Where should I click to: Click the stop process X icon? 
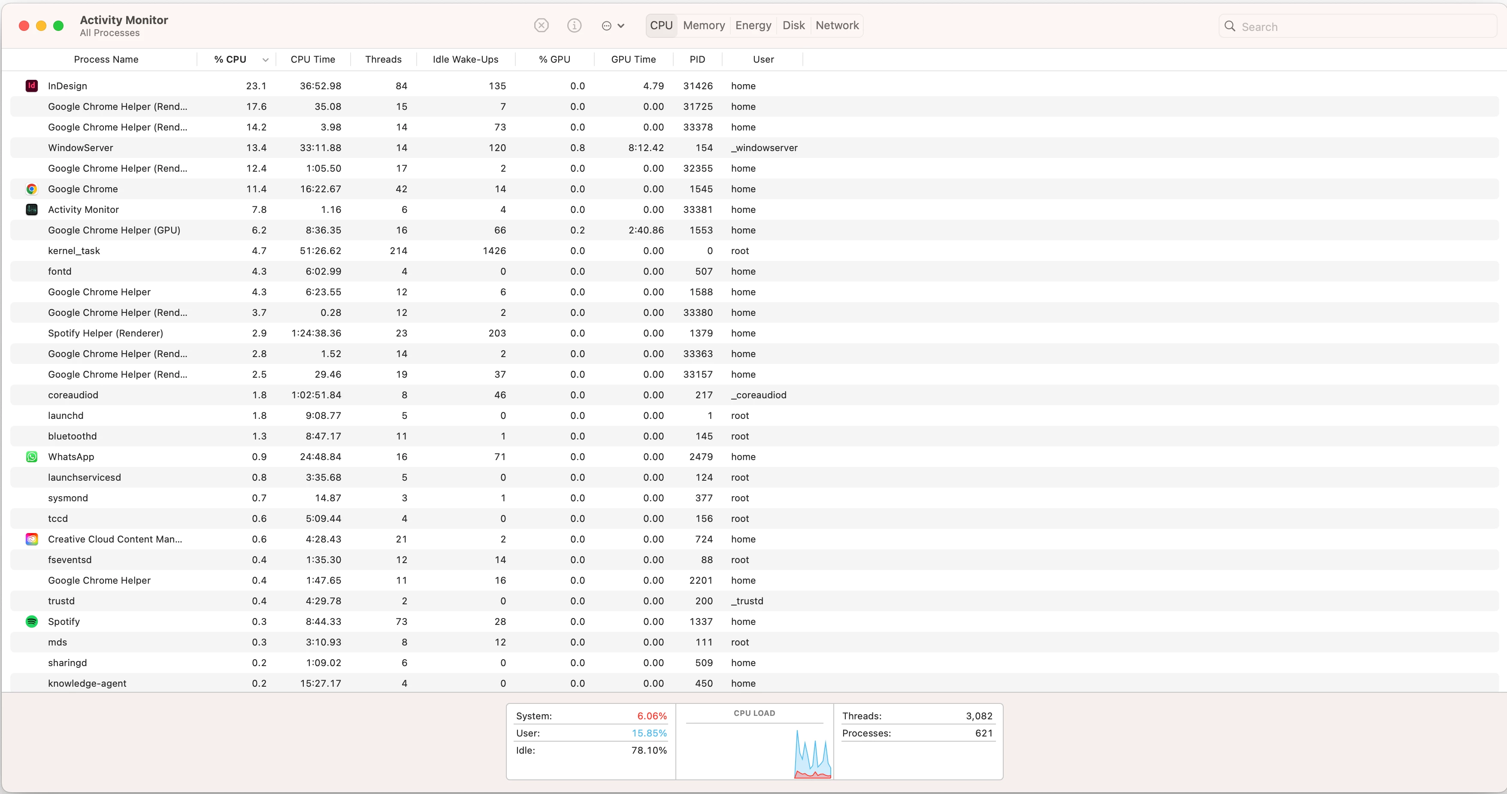tap(541, 25)
